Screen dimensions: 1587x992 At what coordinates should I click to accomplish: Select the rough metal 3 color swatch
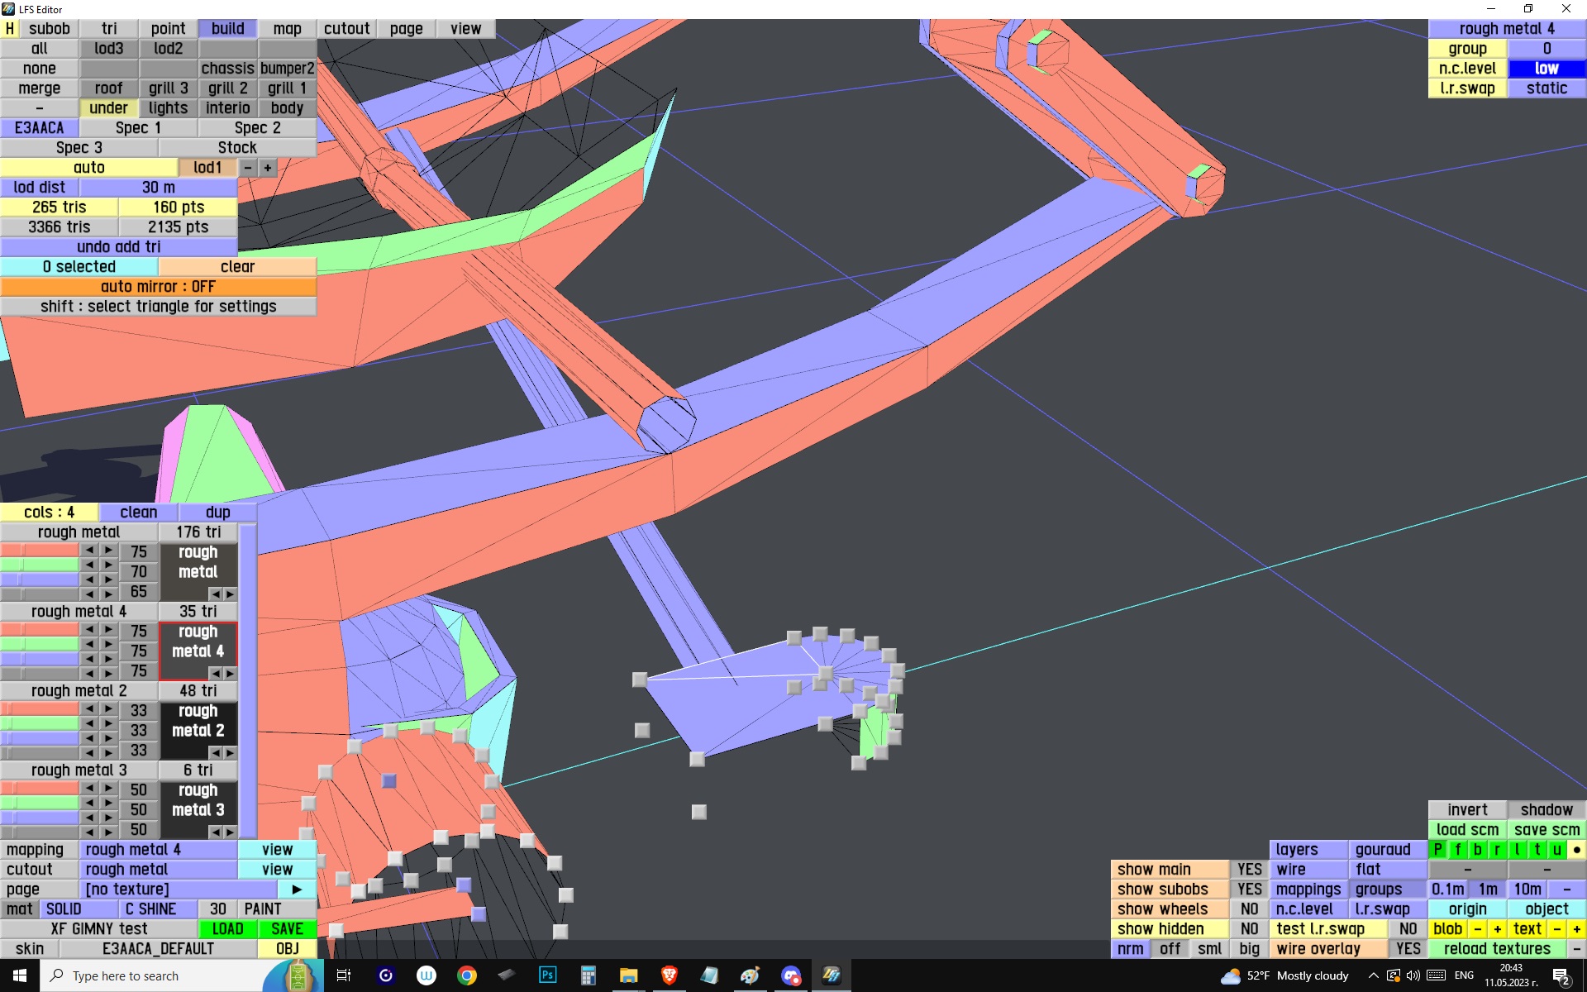coord(198,800)
